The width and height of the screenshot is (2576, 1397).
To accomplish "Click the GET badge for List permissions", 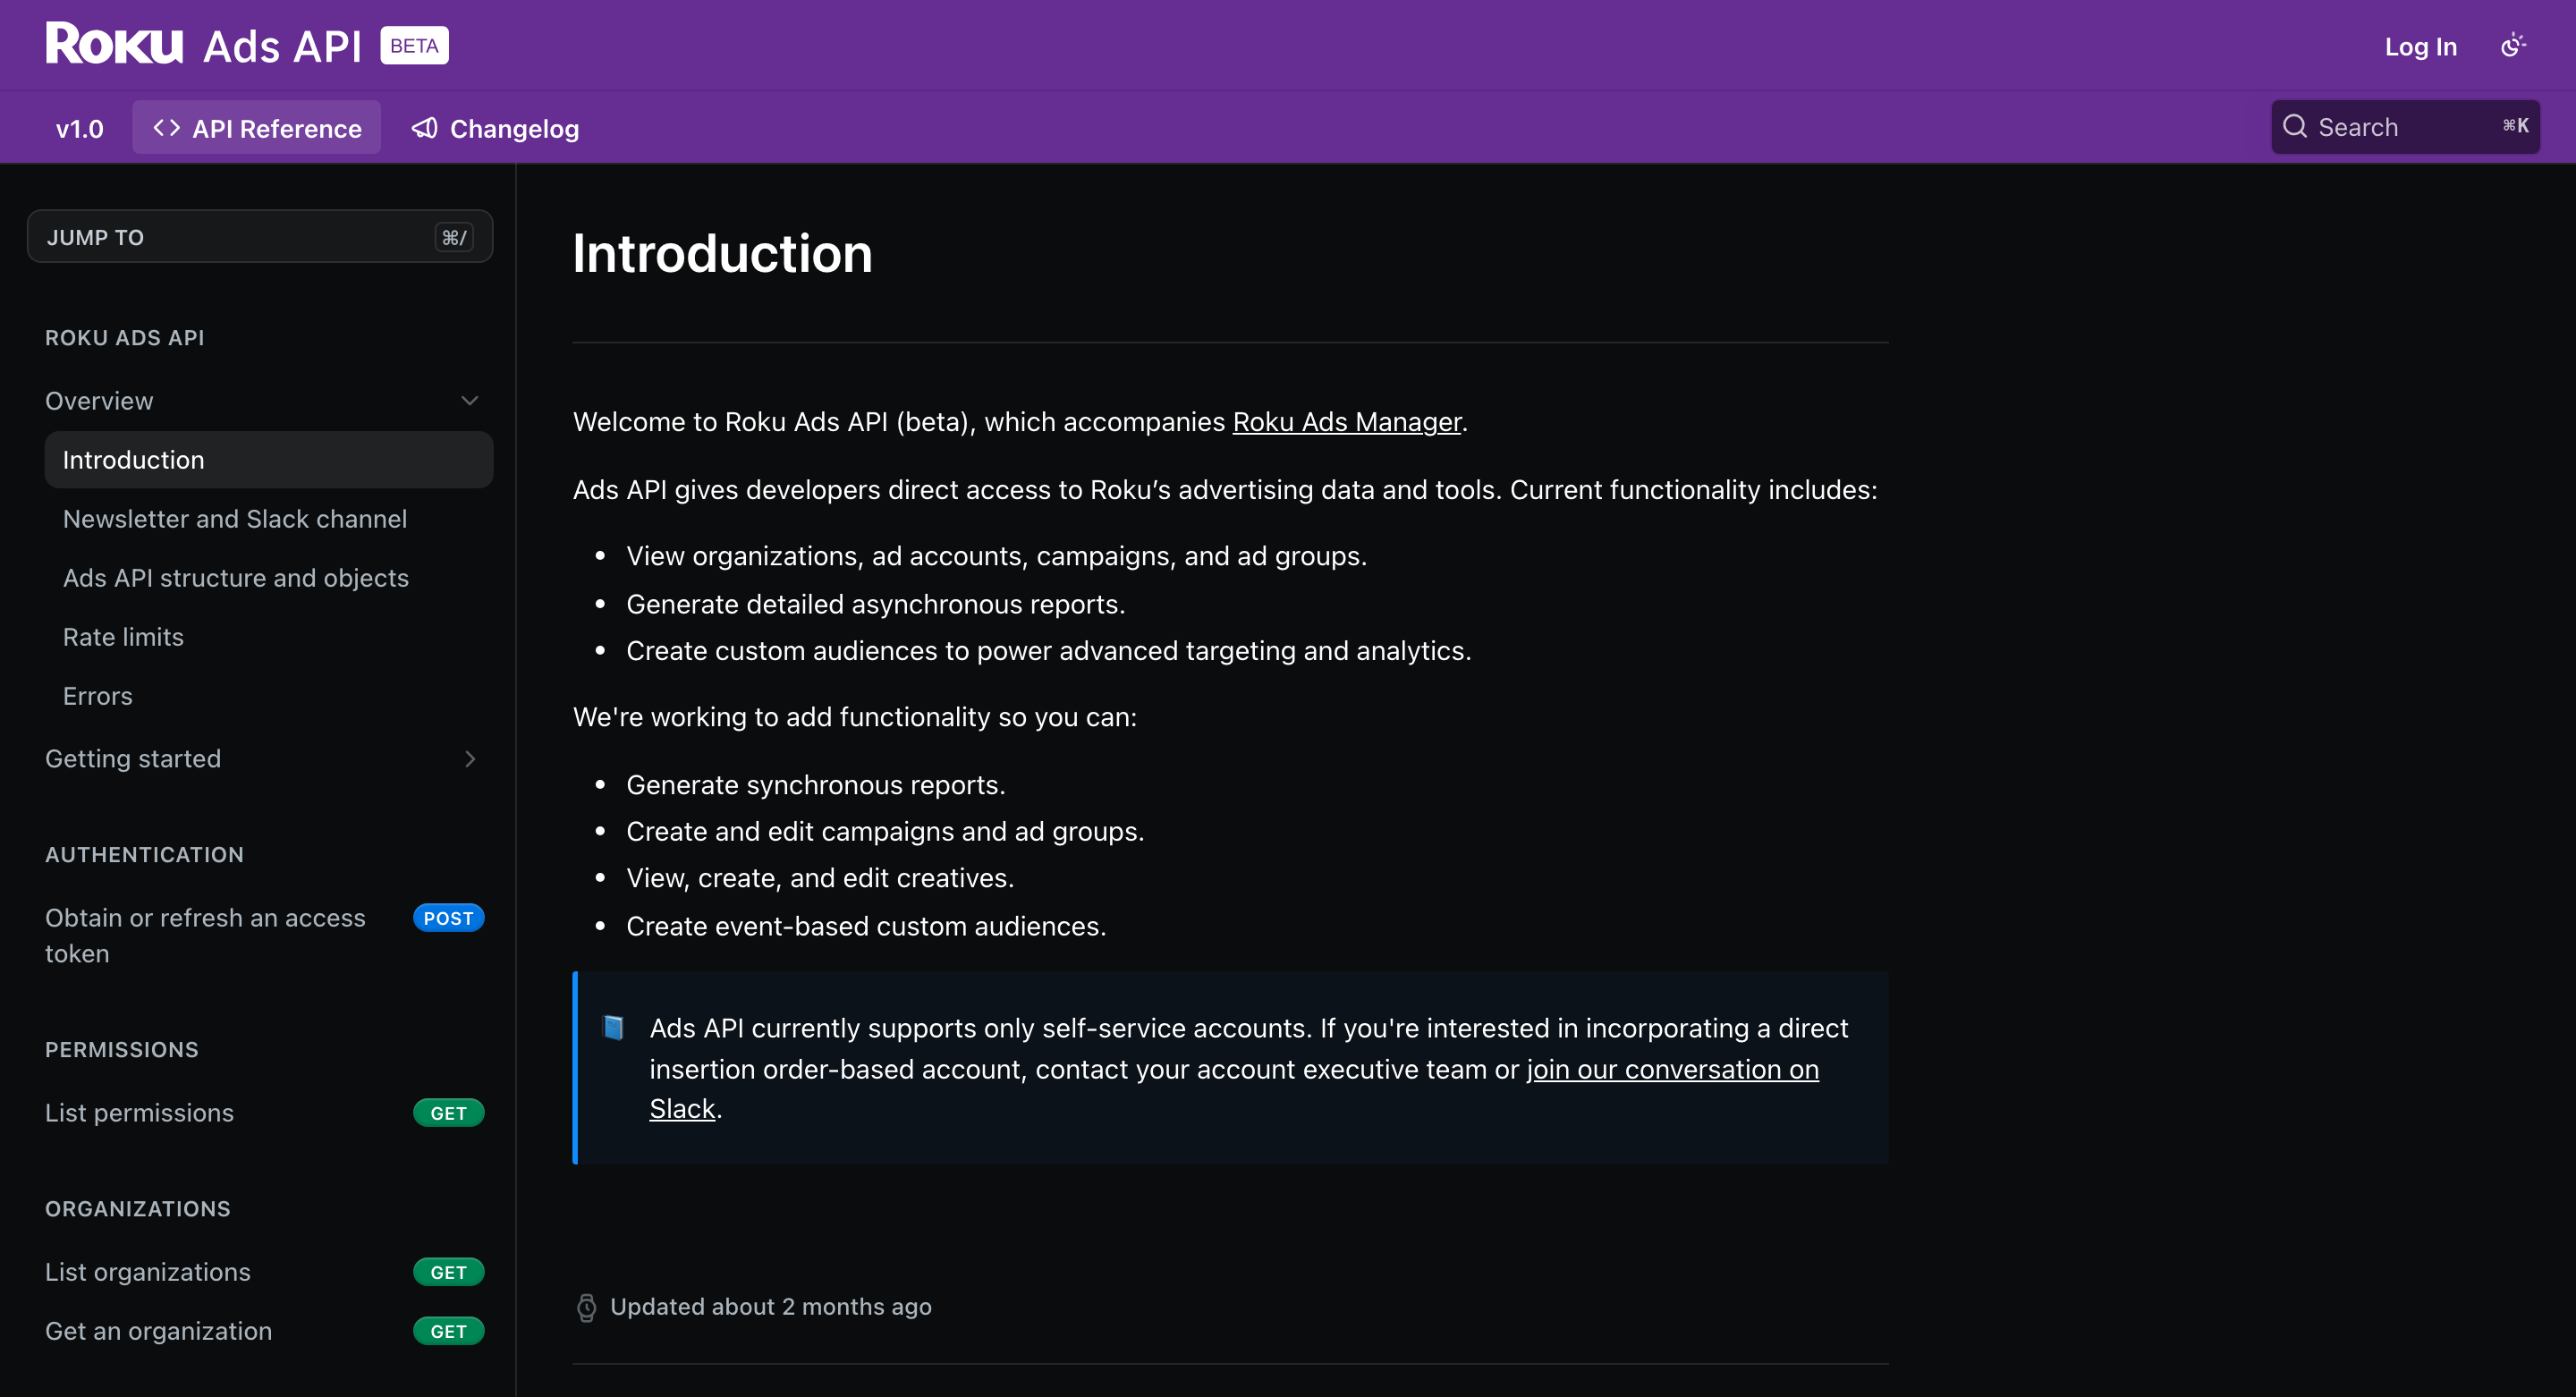I will 448,1113.
